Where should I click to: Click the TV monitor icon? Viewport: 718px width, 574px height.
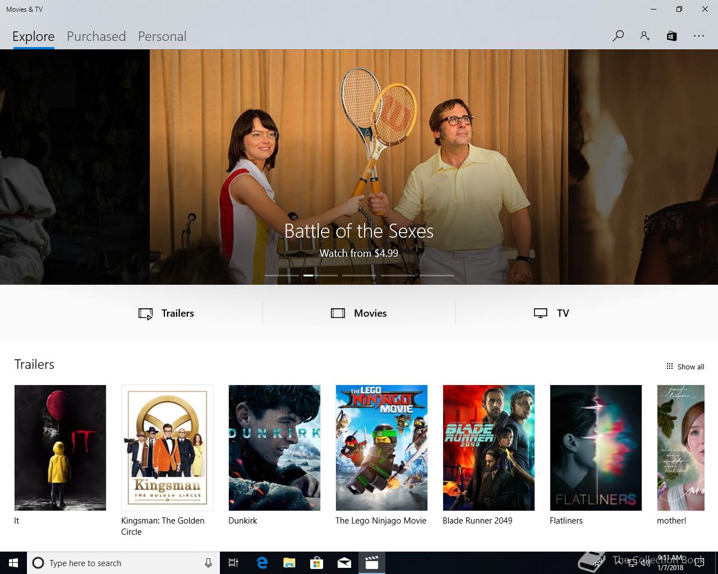pyautogui.click(x=540, y=313)
